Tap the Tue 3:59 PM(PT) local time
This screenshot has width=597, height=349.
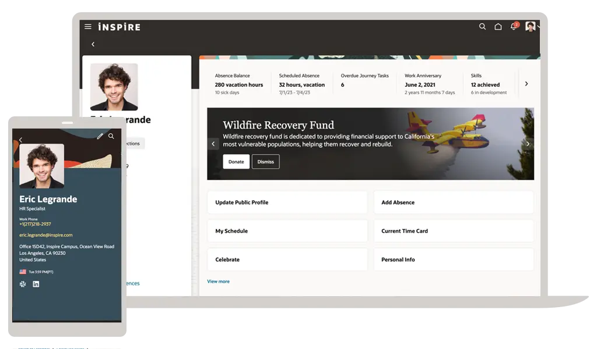click(41, 272)
